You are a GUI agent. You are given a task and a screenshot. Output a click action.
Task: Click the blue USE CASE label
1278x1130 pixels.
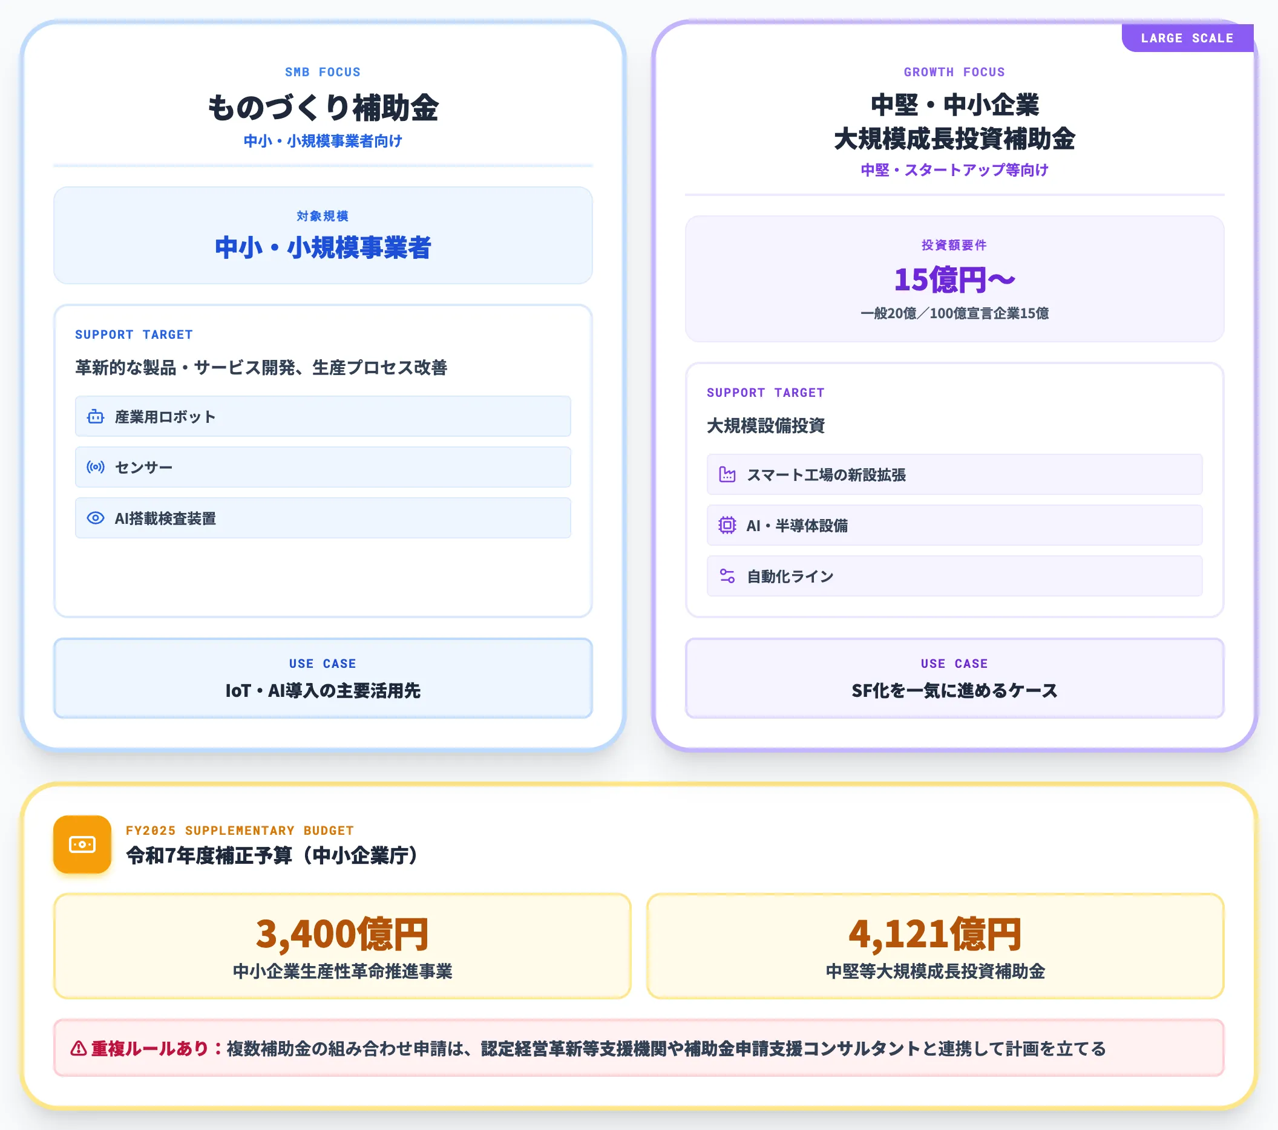pyautogui.click(x=323, y=664)
